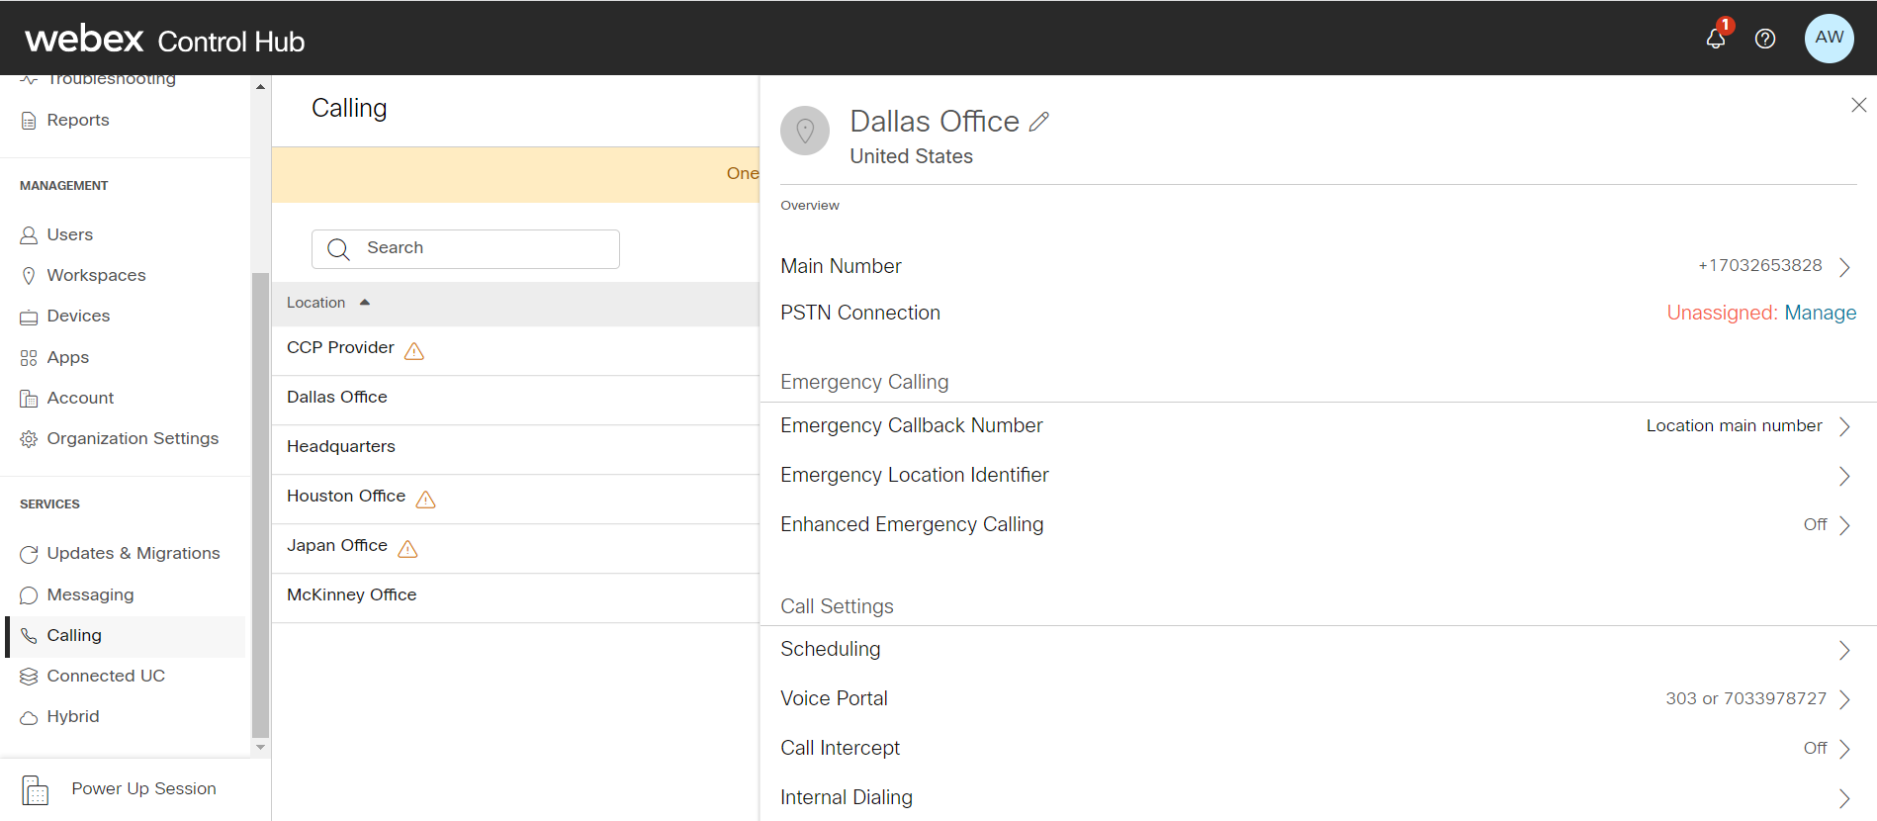Select Connected UC in the sidebar
1877x821 pixels.
[x=106, y=676]
